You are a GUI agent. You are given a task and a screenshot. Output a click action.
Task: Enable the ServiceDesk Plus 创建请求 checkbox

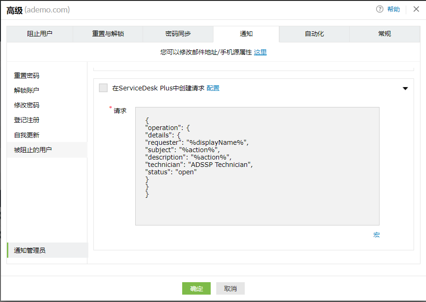coord(103,88)
